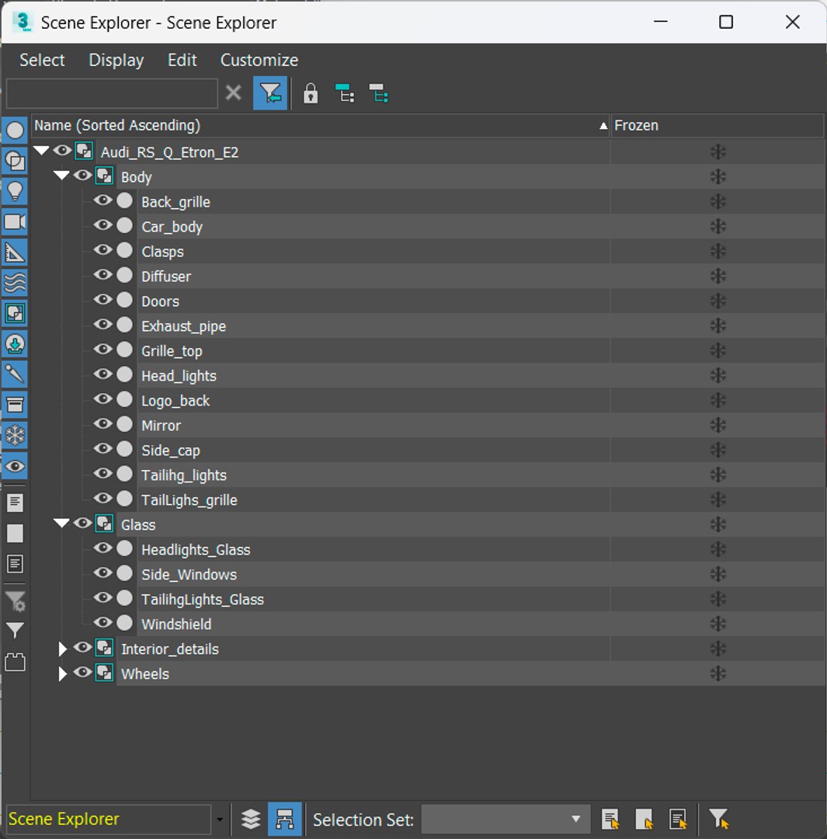Hide the Wheels group
The height and width of the screenshot is (839, 827).
pos(82,672)
